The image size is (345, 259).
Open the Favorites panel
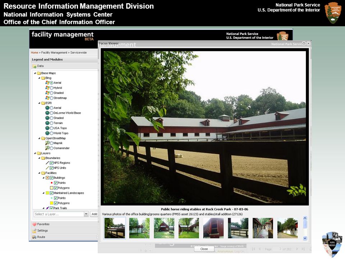pyautogui.click(x=64, y=224)
